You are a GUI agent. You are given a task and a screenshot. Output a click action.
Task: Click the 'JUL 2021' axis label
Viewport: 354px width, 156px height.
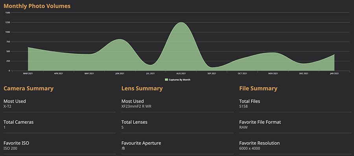[150, 74]
